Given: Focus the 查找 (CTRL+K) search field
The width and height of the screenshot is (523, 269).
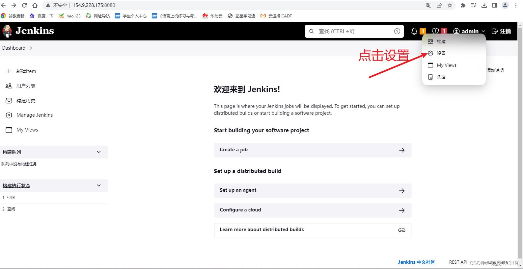Looking at the screenshot, I should click(354, 31).
